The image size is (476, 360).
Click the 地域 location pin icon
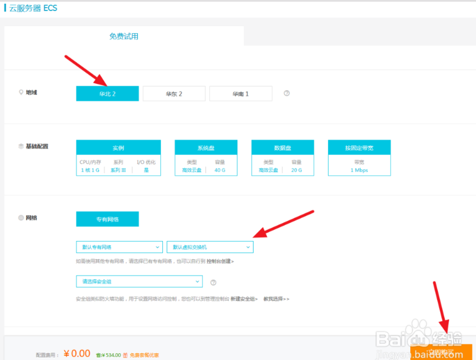[x=21, y=92]
